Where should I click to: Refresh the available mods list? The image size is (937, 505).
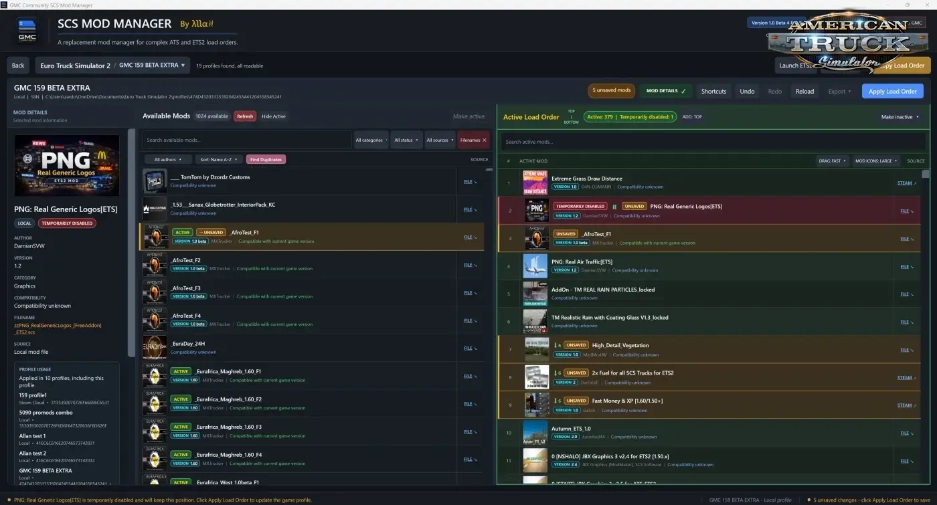[x=245, y=116]
